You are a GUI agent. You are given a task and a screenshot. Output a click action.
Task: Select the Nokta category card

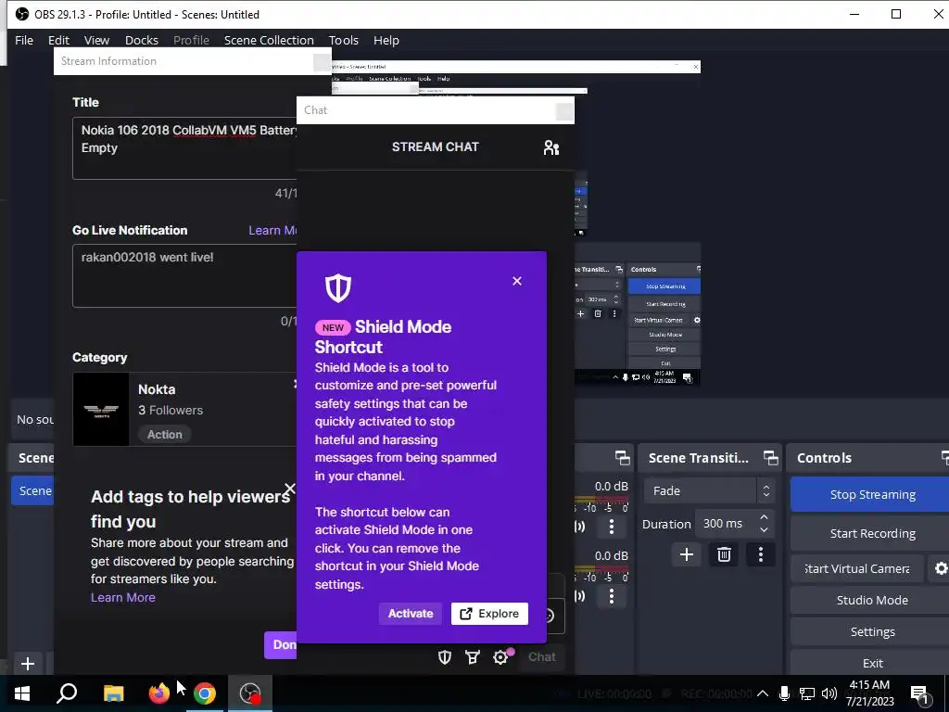184,409
